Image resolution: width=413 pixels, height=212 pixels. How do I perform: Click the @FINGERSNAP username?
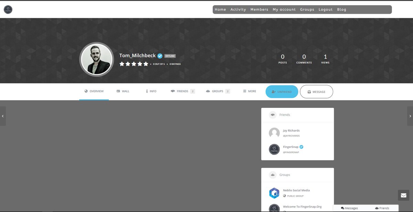[x=291, y=152]
